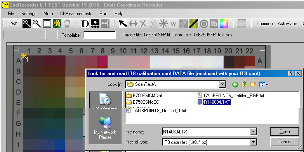Select the hand pan tool

coord(67,24)
